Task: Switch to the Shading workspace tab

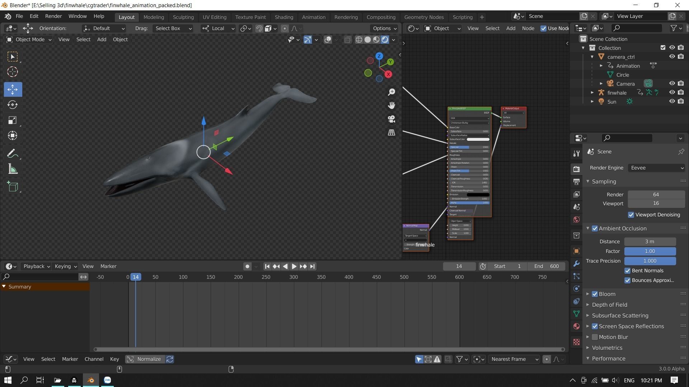Action: (283, 17)
